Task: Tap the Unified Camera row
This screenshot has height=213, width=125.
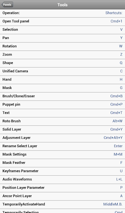Action: coord(62,72)
